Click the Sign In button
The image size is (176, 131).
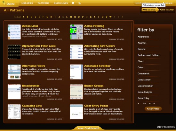click(168, 3)
